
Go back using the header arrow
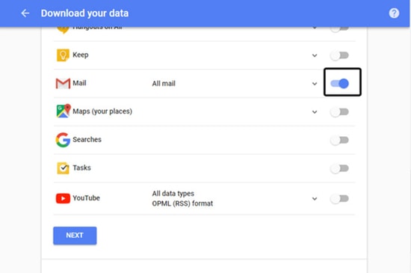tap(25, 13)
